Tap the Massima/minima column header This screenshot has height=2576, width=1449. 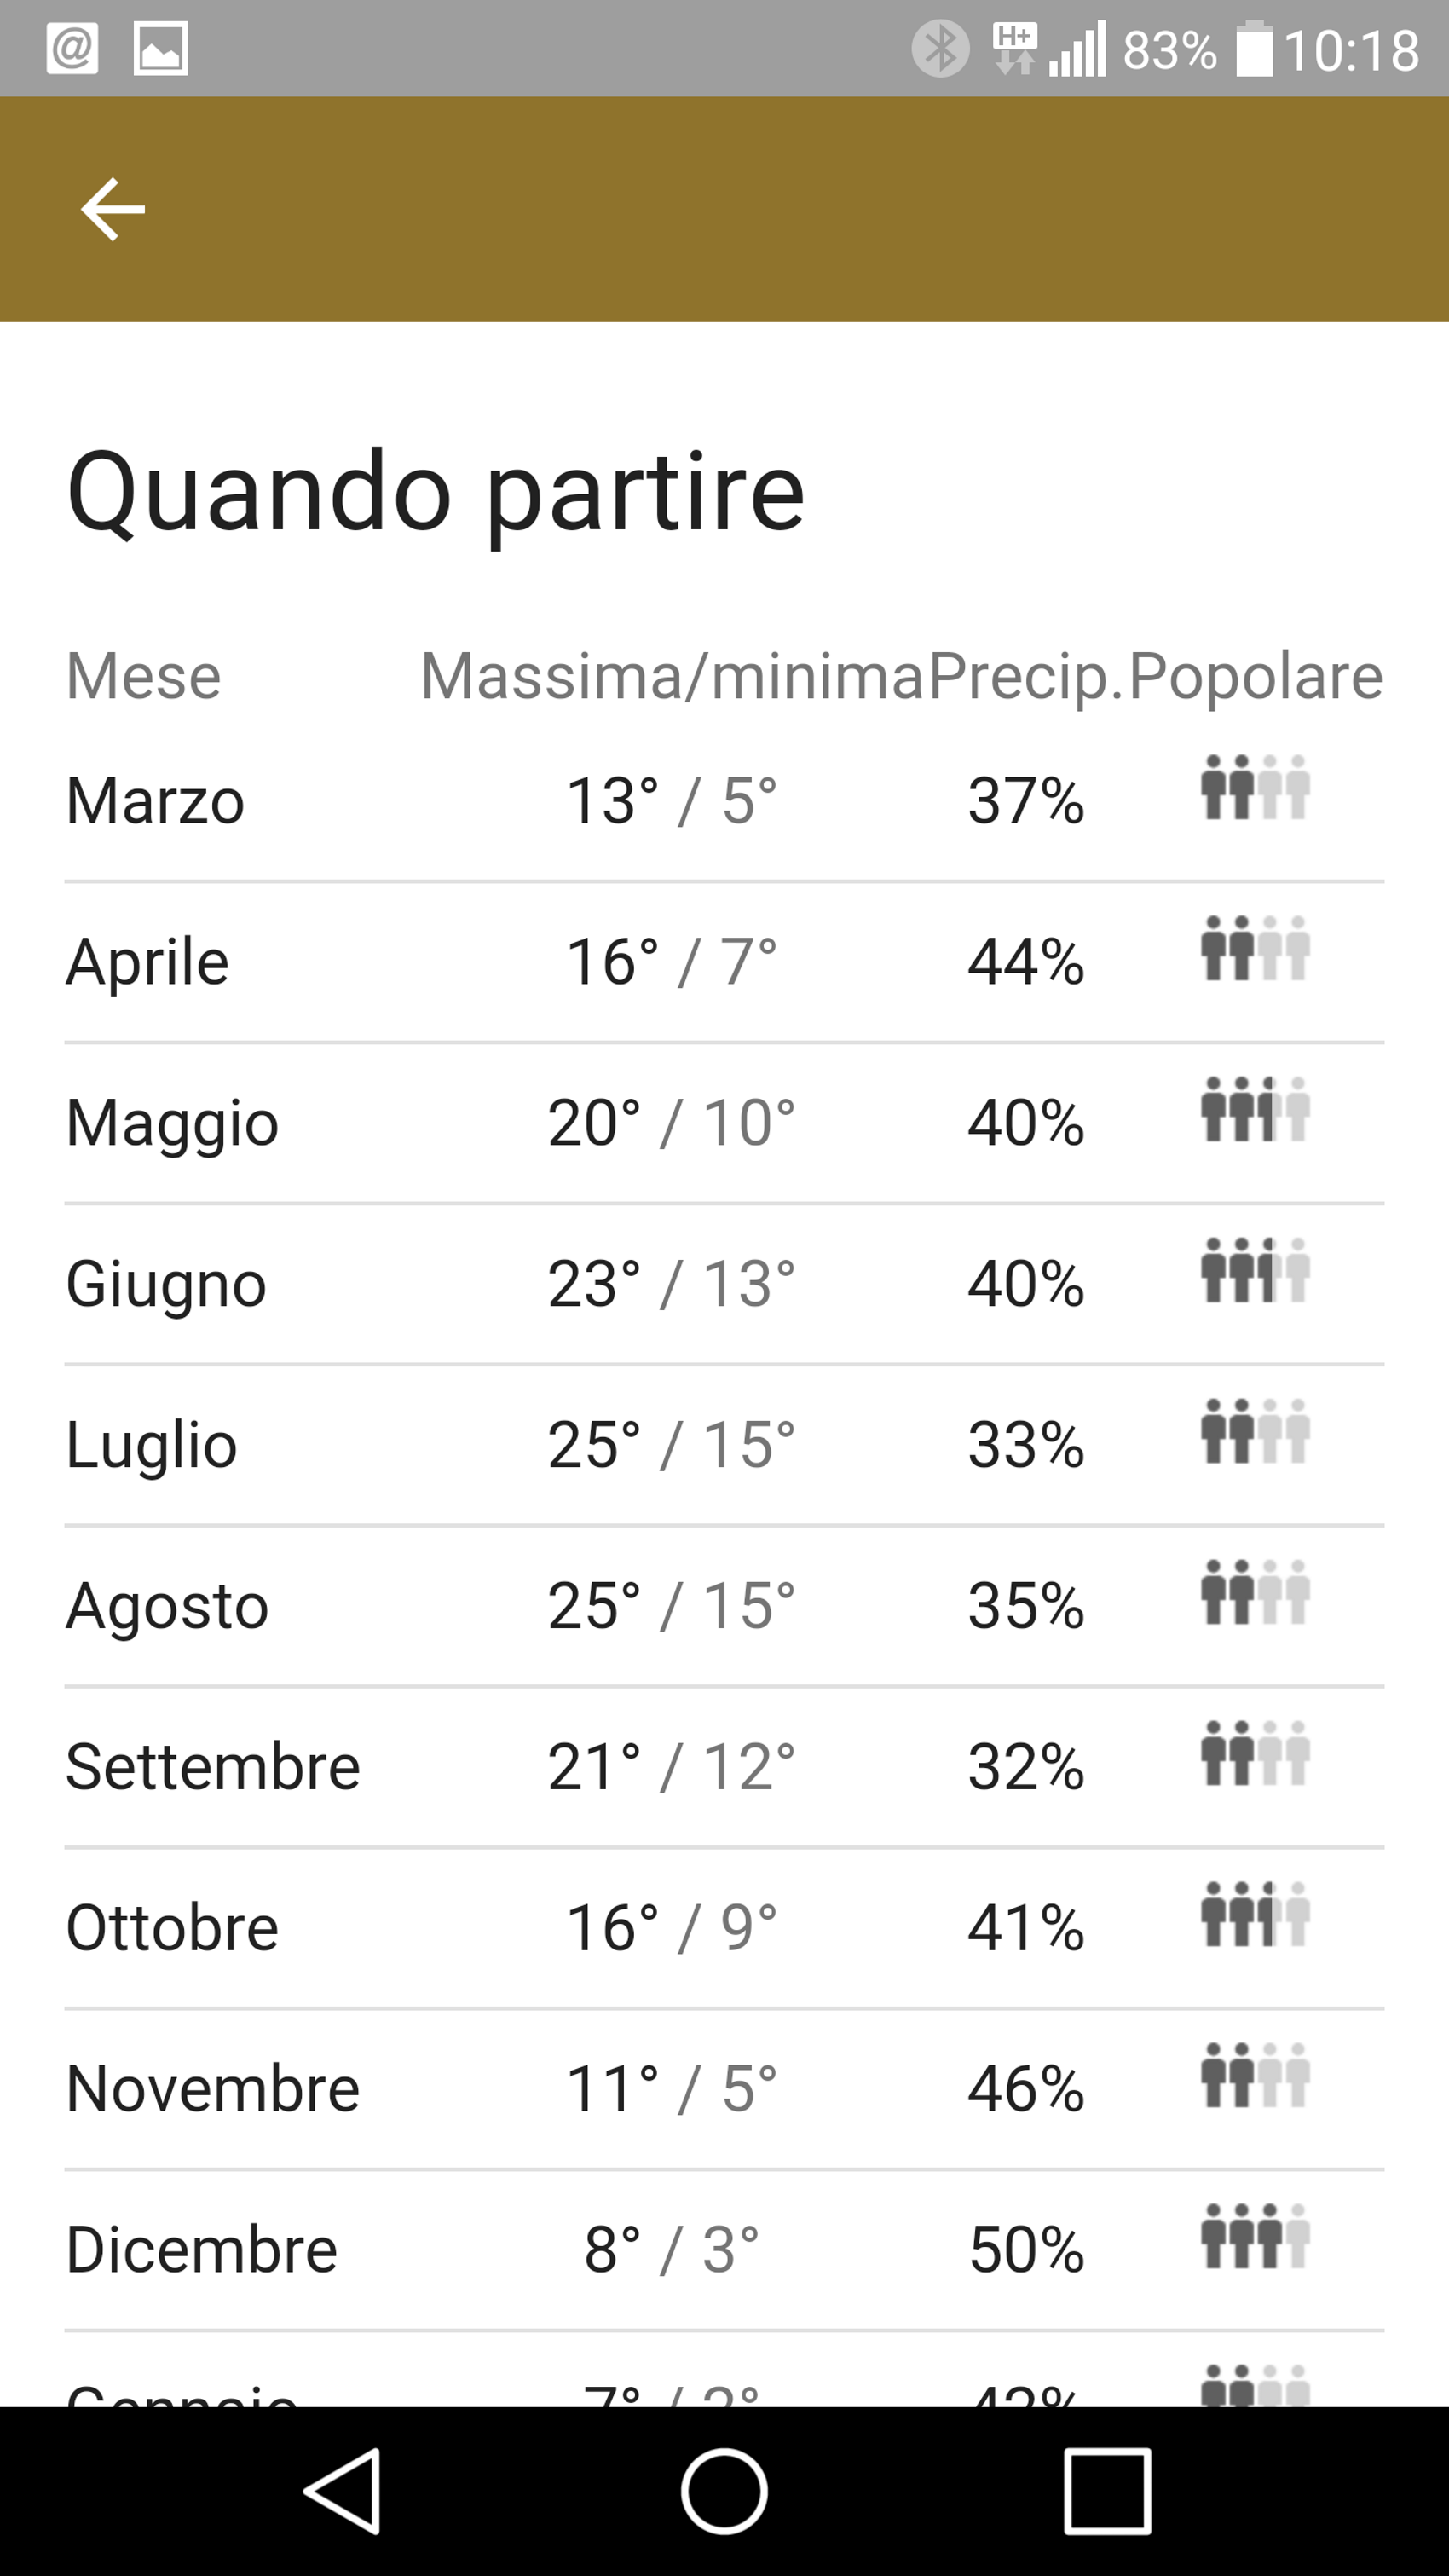tap(671, 676)
